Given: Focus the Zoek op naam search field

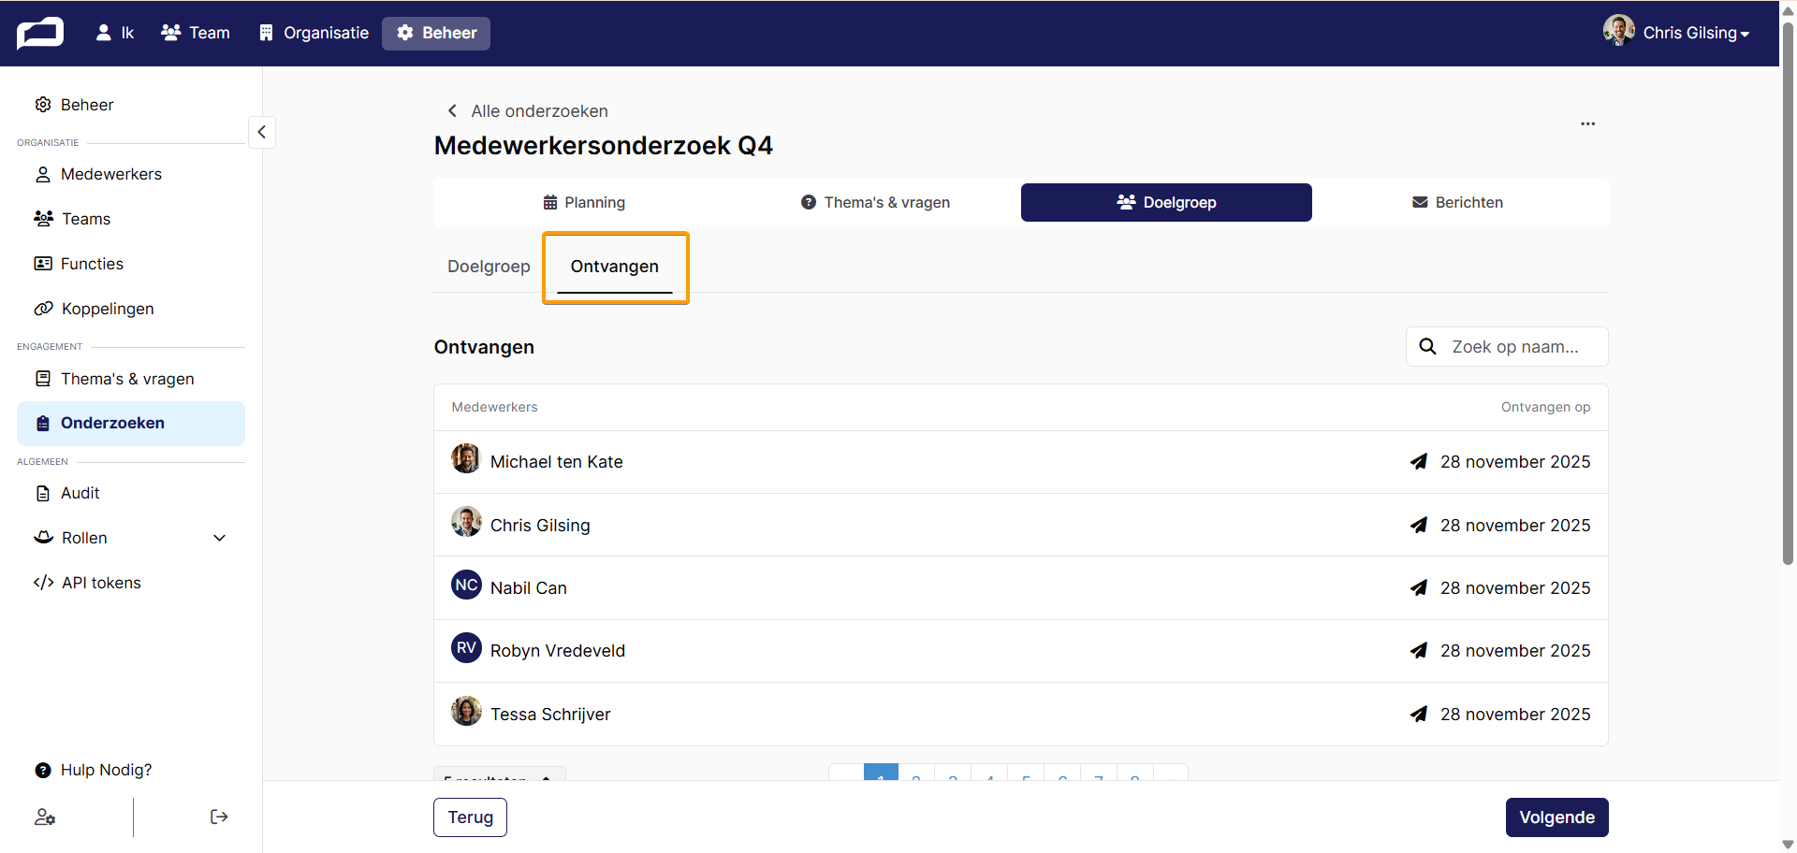Looking at the screenshot, I should (1507, 347).
